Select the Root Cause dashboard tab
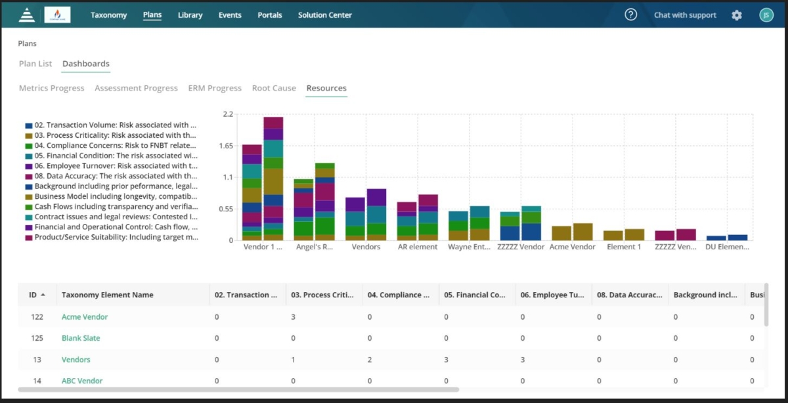The image size is (788, 403). pos(274,87)
